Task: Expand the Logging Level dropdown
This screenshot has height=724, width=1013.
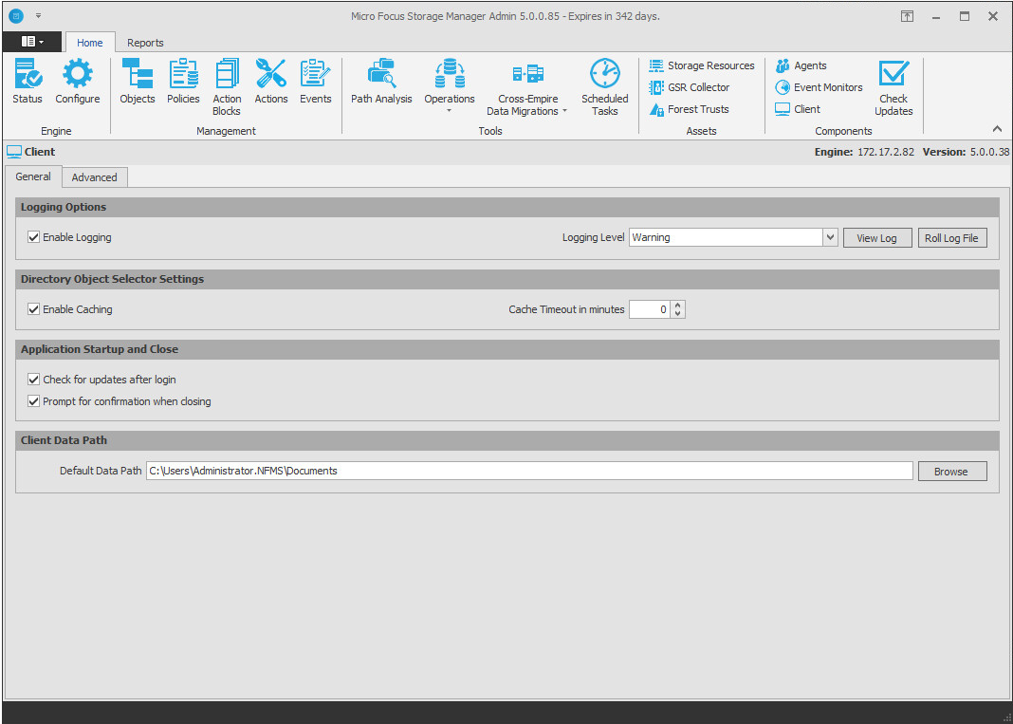Action: pyautogui.click(x=830, y=237)
